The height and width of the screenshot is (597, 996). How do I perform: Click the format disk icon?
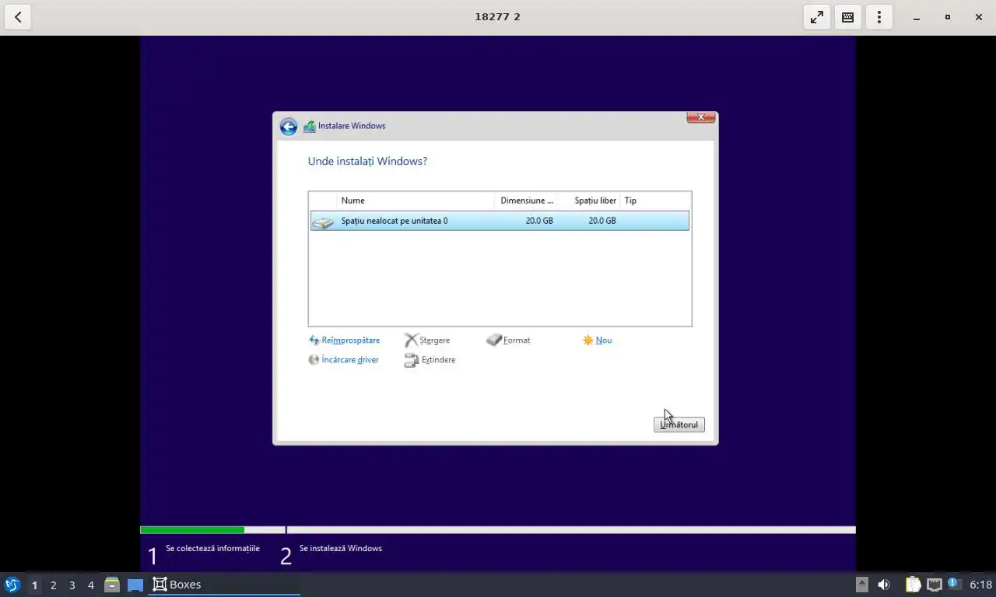point(494,340)
